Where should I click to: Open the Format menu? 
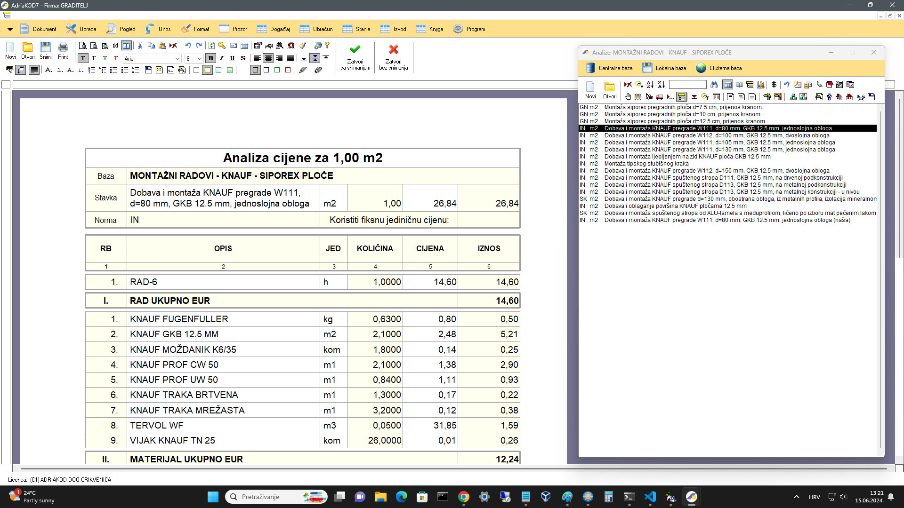pos(196,29)
